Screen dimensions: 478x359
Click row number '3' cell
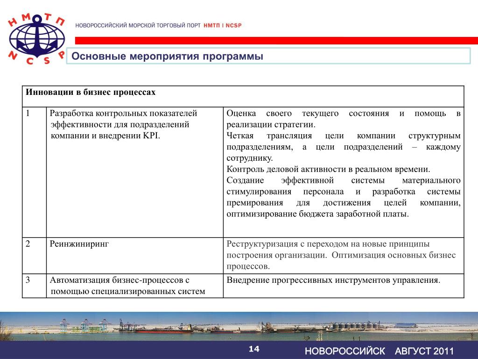[35, 286]
